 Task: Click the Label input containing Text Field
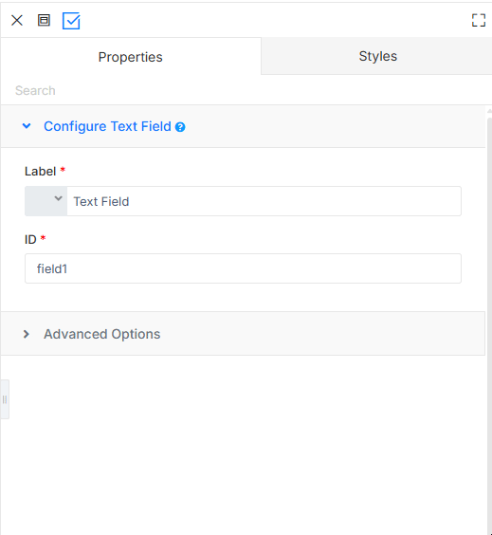264,201
